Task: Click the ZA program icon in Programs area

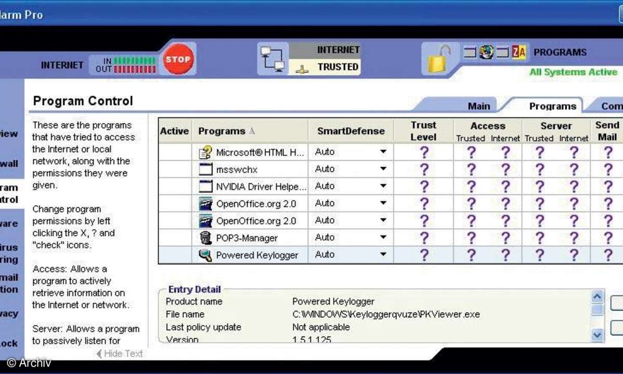Action: pyautogui.click(x=519, y=52)
